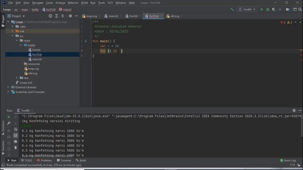
Task: Hide the Project panel with minus icon
Action: (x=76, y=16)
